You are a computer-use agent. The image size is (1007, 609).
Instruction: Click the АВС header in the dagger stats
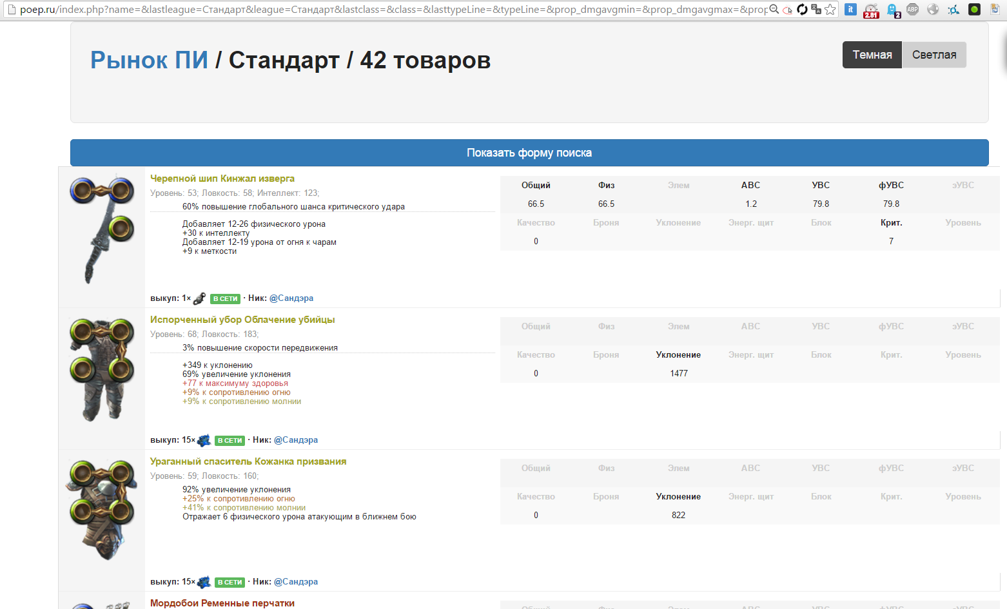pos(750,186)
